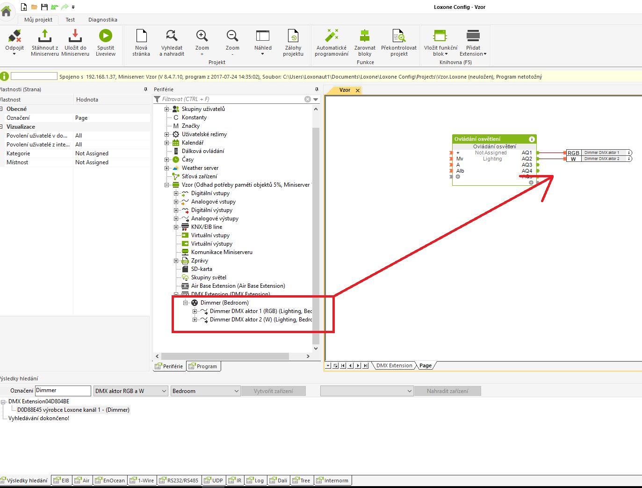Open Vyhledat a nahradit tool
The image size is (642, 488).
[x=172, y=36]
